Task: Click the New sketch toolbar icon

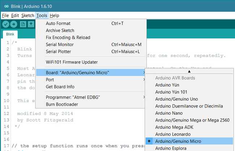Action: pyautogui.click(x=23, y=24)
